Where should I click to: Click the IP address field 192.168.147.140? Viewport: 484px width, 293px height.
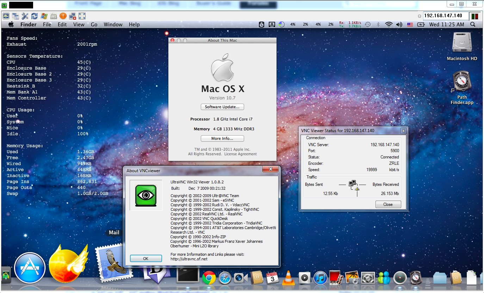(445, 16)
